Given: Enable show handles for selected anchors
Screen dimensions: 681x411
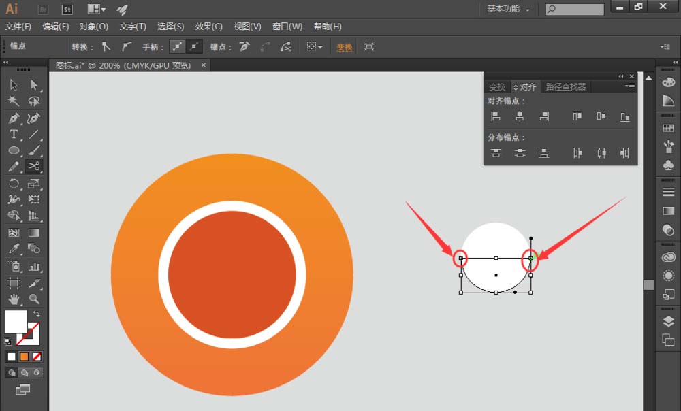Looking at the screenshot, I should pos(177,47).
